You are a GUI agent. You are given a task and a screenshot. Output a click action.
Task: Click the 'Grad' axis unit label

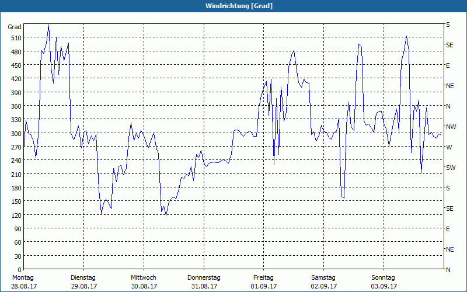pyautogui.click(x=15, y=27)
